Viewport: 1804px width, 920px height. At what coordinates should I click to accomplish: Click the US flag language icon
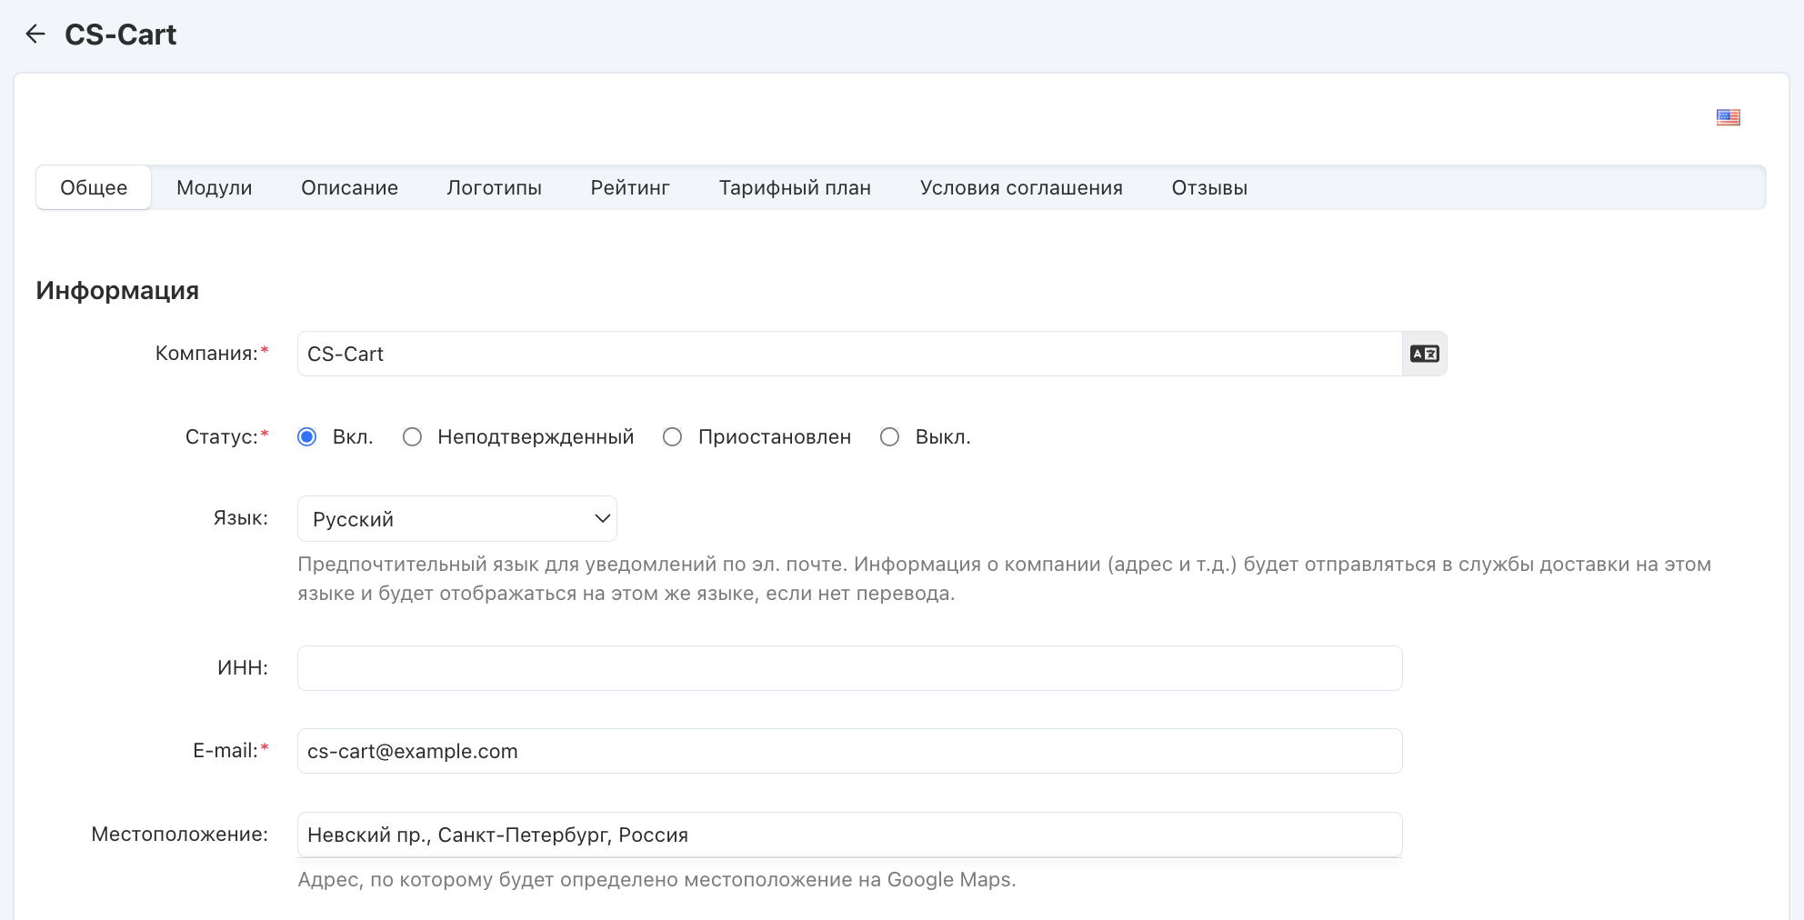[1728, 117]
